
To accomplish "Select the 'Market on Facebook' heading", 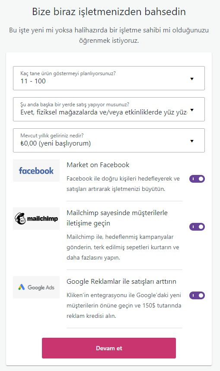I will click(98, 165).
